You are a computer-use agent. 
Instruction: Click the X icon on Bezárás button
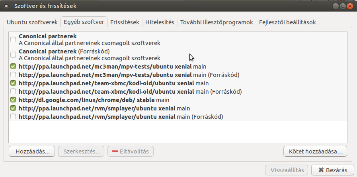click(321, 170)
